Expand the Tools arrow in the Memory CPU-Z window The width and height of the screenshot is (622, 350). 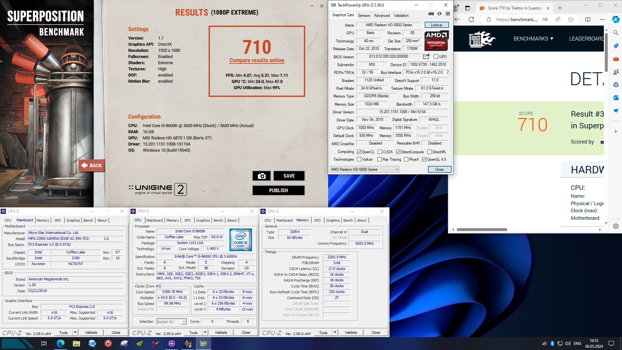pyautogui.click(x=335, y=332)
